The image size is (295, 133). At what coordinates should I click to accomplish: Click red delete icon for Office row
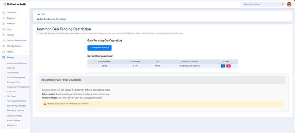pyautogui.click(x=228, y=66)
